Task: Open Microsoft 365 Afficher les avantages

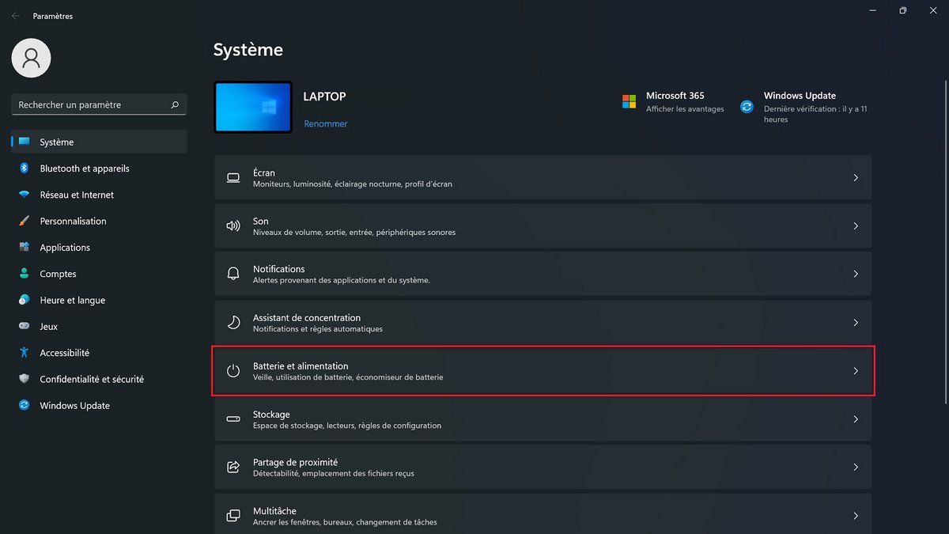Action: [x=685, y=109]
